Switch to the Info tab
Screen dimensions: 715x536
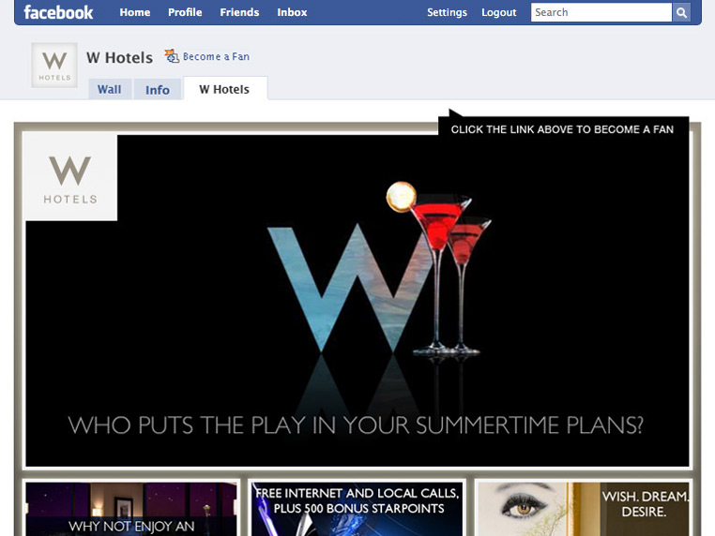[x=158, y=90]
